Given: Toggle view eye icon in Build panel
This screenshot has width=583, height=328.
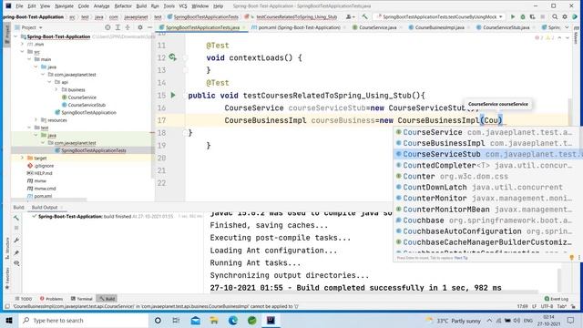Looking at the screenshot, I should click(x=16, y=263).
